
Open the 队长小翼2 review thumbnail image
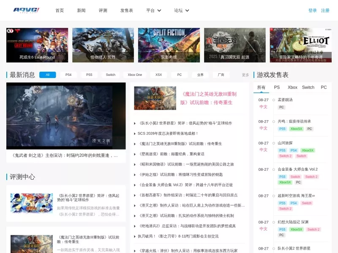click(32, 203)
